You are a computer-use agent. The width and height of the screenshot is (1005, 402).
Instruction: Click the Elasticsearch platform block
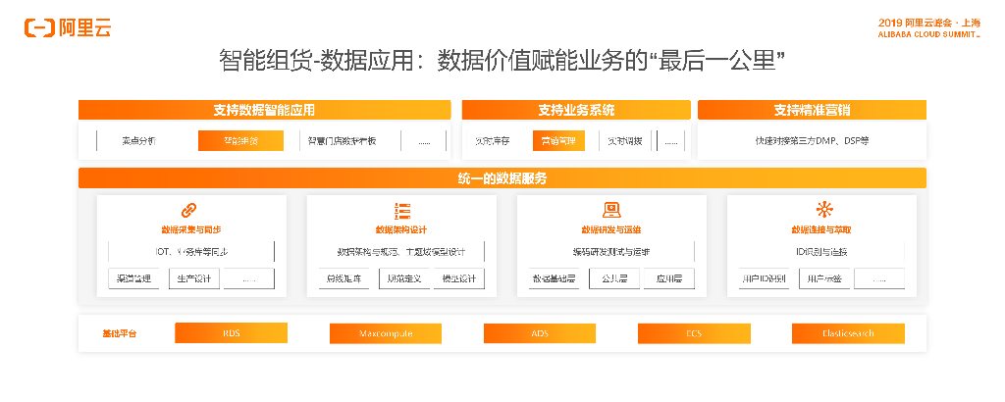click(849, 332)
